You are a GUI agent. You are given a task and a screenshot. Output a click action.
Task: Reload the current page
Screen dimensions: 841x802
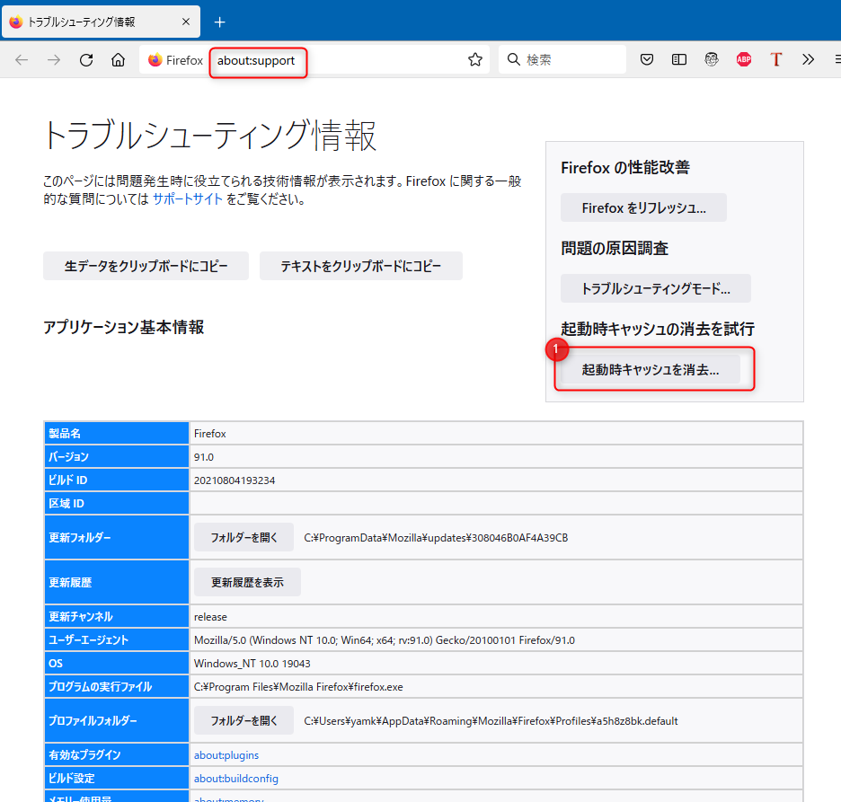tap(86, 60)
